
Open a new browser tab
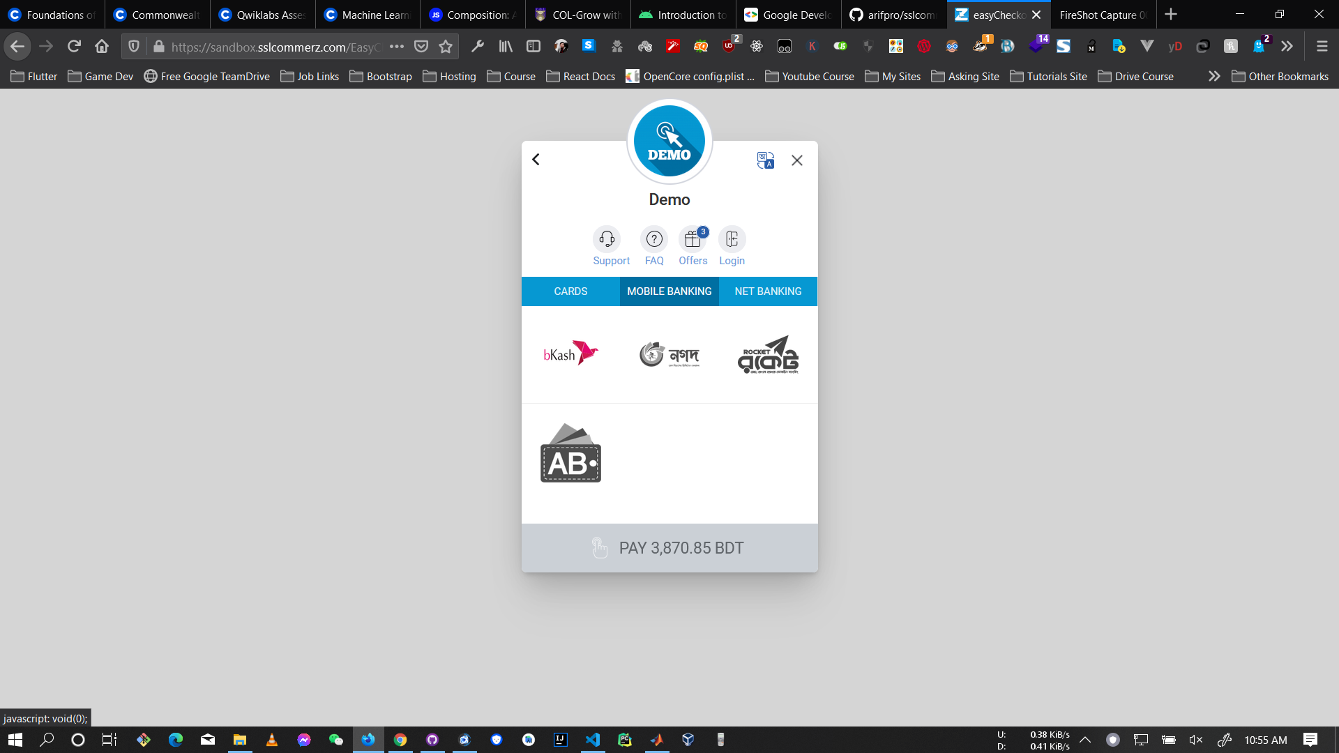pos(1171,15)
